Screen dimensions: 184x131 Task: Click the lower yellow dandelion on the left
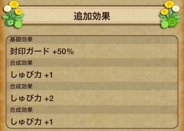coord(19,12)
